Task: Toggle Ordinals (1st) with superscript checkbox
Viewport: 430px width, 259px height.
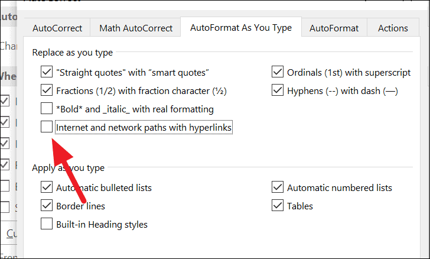Action: coord(278,72)
